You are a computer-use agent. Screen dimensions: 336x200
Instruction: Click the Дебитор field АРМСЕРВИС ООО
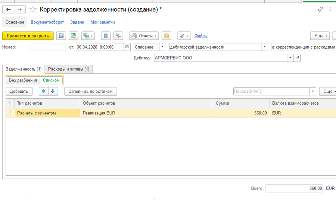221,58
